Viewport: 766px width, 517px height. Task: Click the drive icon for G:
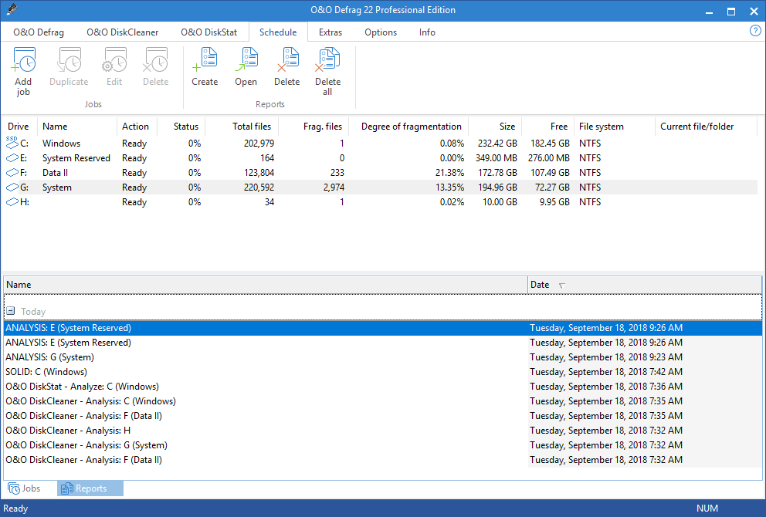[12, 187]
